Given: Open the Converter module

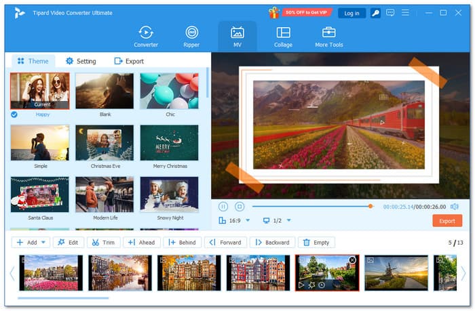Looking at the screenshot, I should coord(146,37).
